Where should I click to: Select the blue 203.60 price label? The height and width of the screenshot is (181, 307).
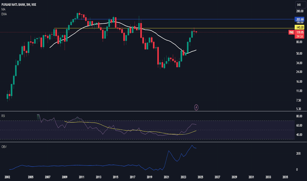299,19
